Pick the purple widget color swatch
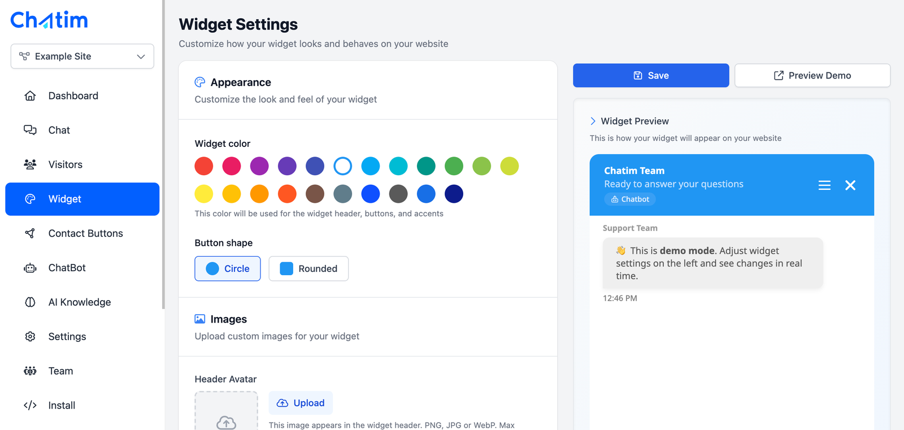The height and width of the screenshot is (430, 904). [259, 166]
